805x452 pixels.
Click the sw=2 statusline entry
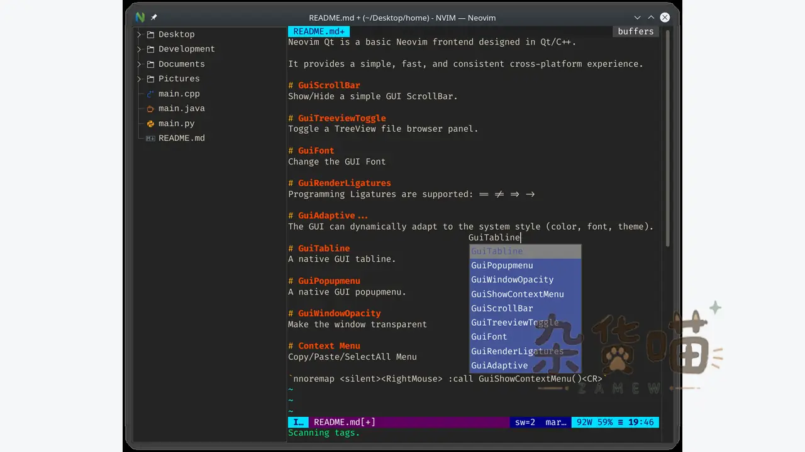pyautogui.click(x=525, y=422)
